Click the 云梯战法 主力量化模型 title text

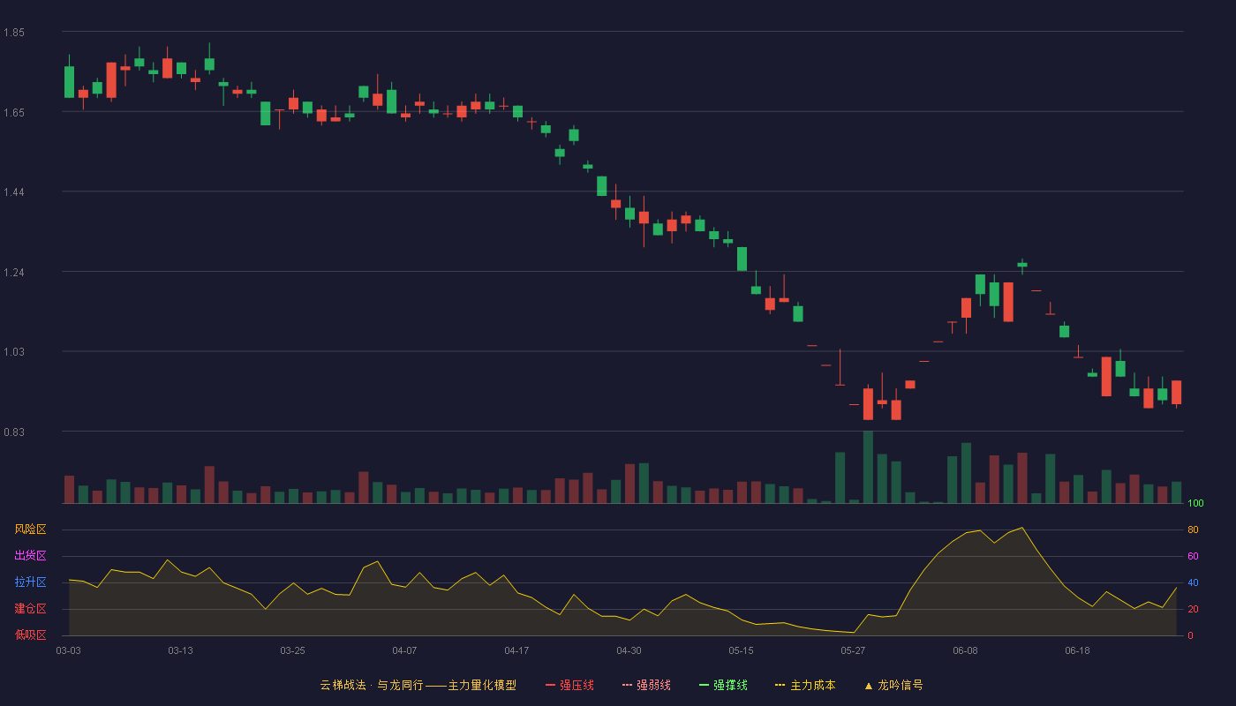coord(418,685)
